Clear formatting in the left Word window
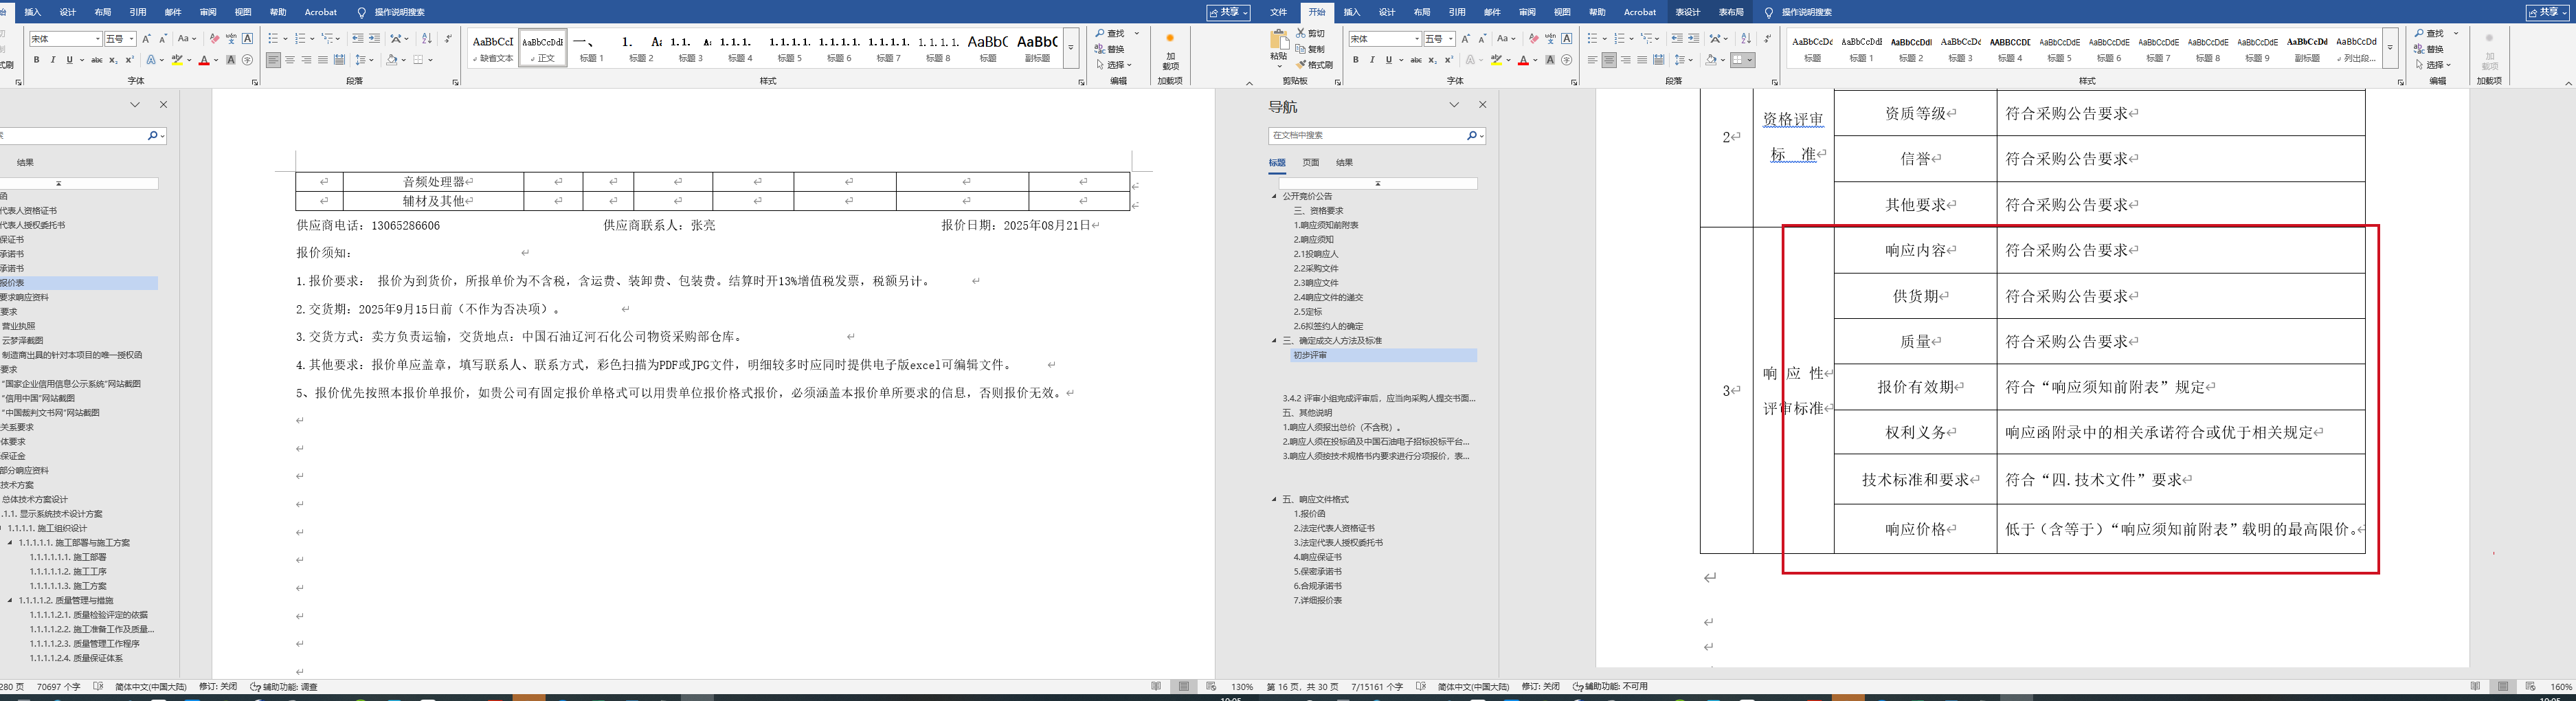Viewport: 2576px width, 701px height. pos(214,39)
